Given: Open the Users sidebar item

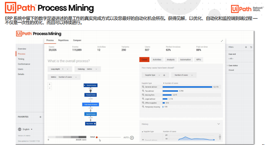Looking at the screenshot, I should 20,69.
